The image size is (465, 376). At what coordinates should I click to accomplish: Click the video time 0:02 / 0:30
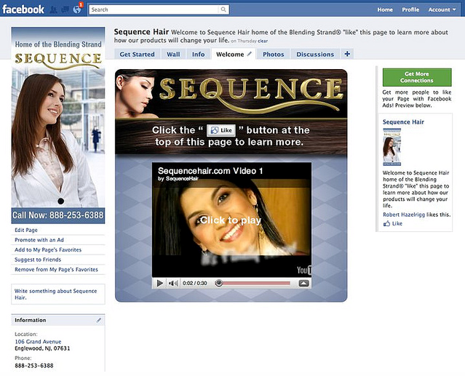point(195,283)
